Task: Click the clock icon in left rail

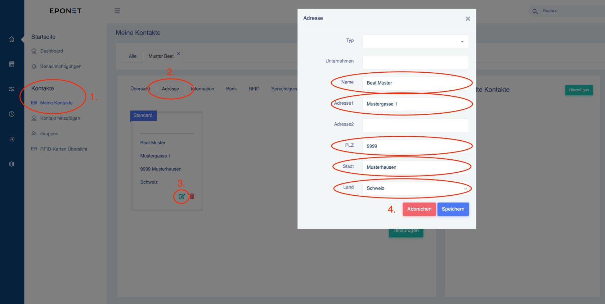Action: click(12, 114)
